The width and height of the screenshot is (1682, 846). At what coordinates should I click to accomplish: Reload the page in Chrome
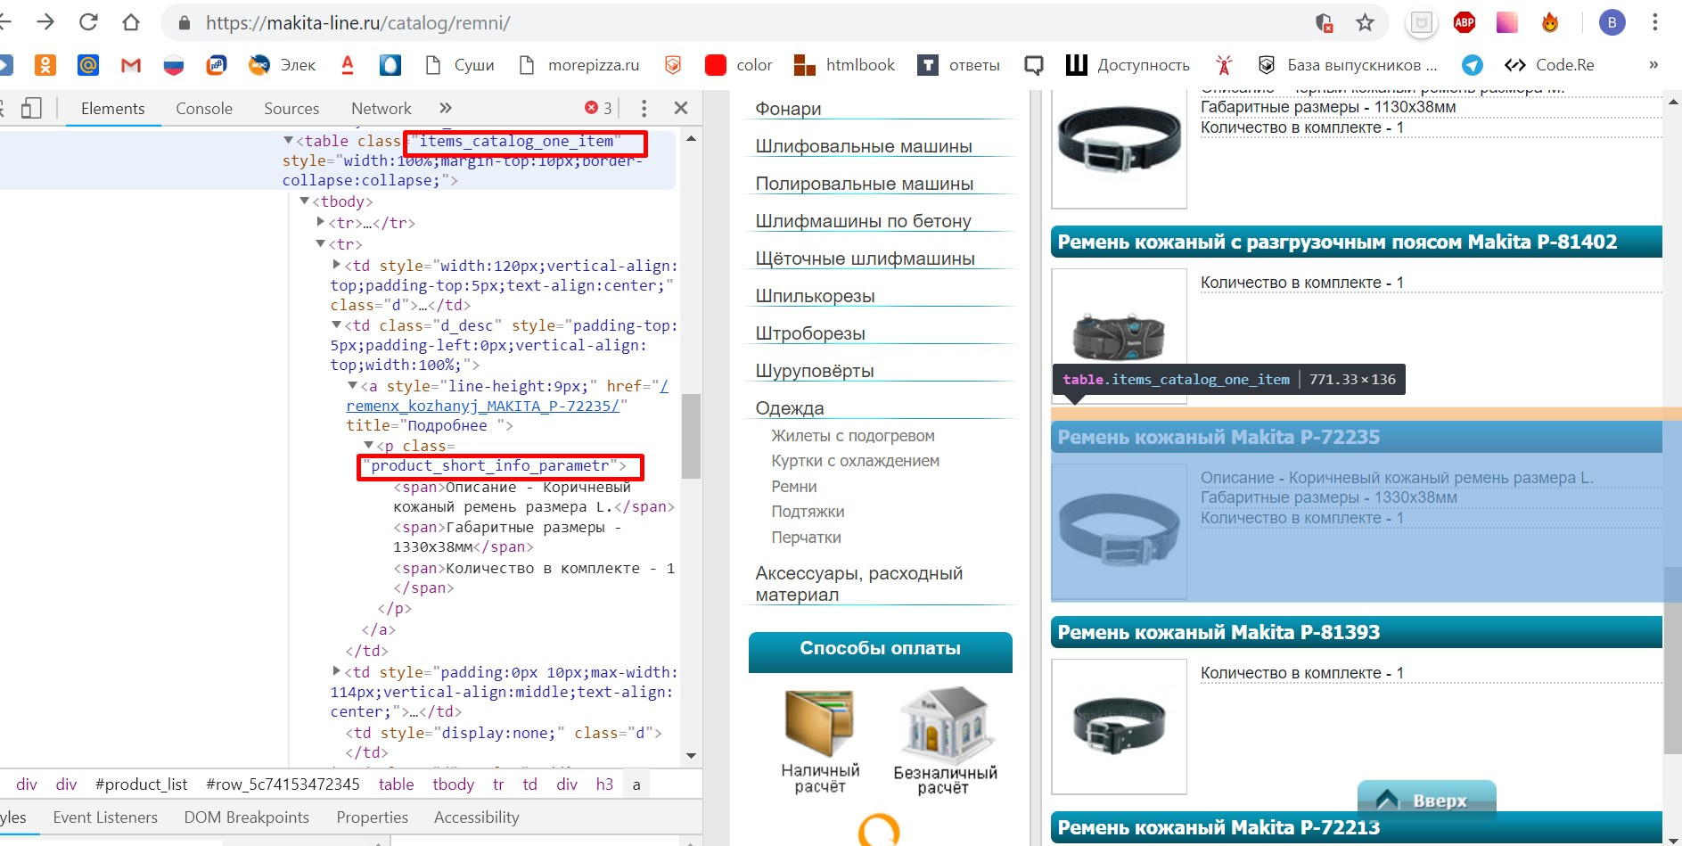88,22
